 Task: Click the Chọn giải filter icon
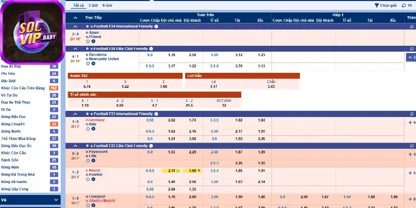[376, 5]
